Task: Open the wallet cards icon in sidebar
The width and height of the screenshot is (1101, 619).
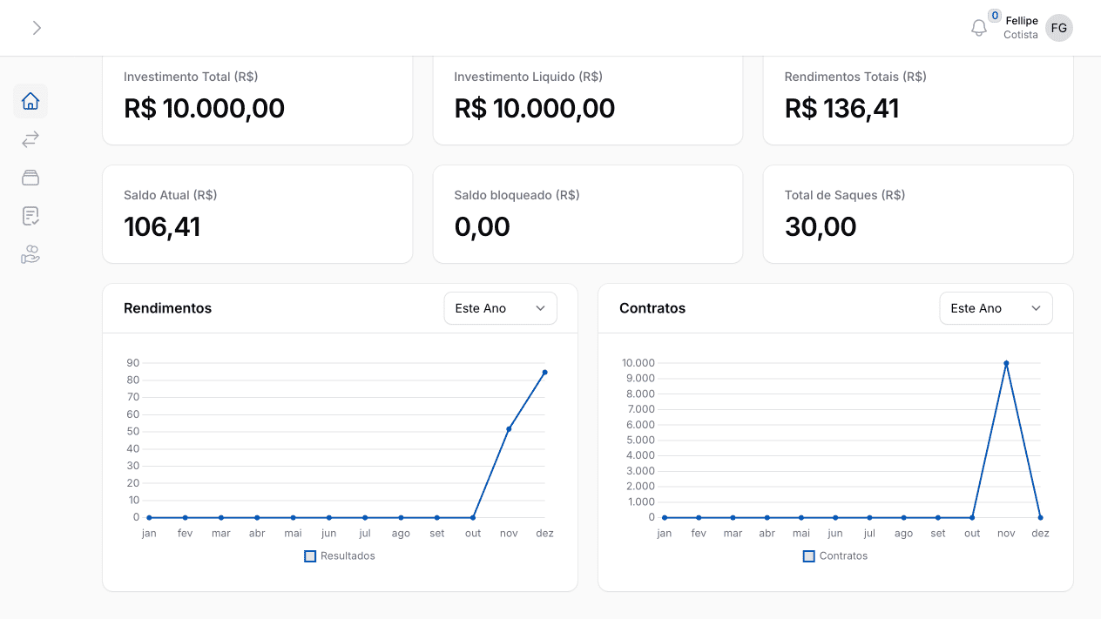Action: click(30, 178)
